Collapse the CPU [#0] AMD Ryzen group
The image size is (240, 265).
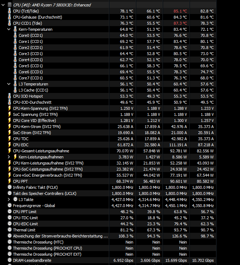(x=3, y=5)
